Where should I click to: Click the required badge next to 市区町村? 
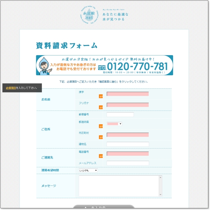[x=101, y=138]
